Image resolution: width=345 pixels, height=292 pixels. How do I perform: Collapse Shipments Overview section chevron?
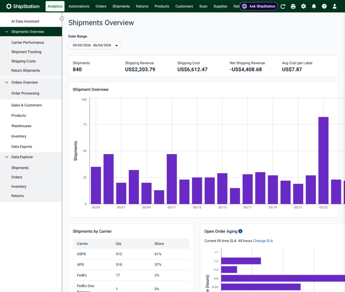tap(7, 32)
